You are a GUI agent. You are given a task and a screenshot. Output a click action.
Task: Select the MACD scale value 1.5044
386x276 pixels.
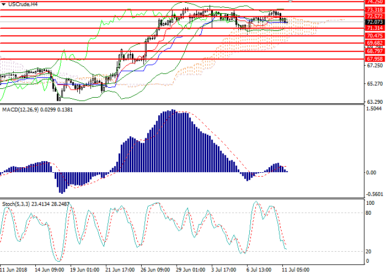tap(374, 109)
